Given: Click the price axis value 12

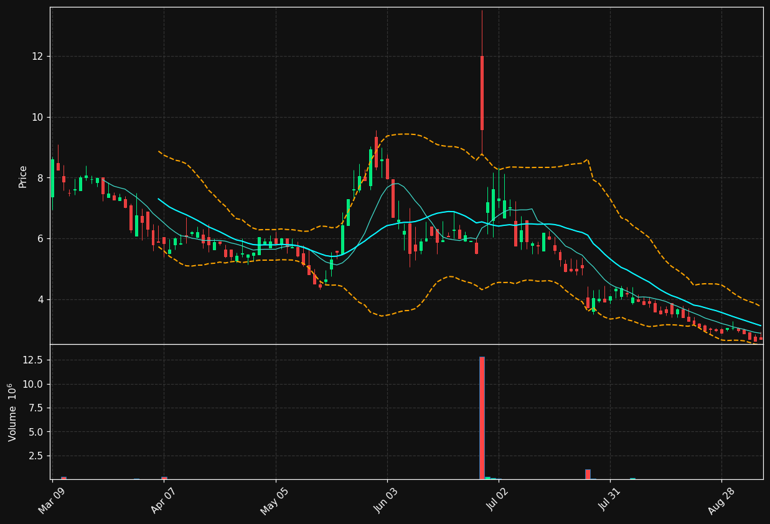Looking at the screenshot, I should pos(38,56).
